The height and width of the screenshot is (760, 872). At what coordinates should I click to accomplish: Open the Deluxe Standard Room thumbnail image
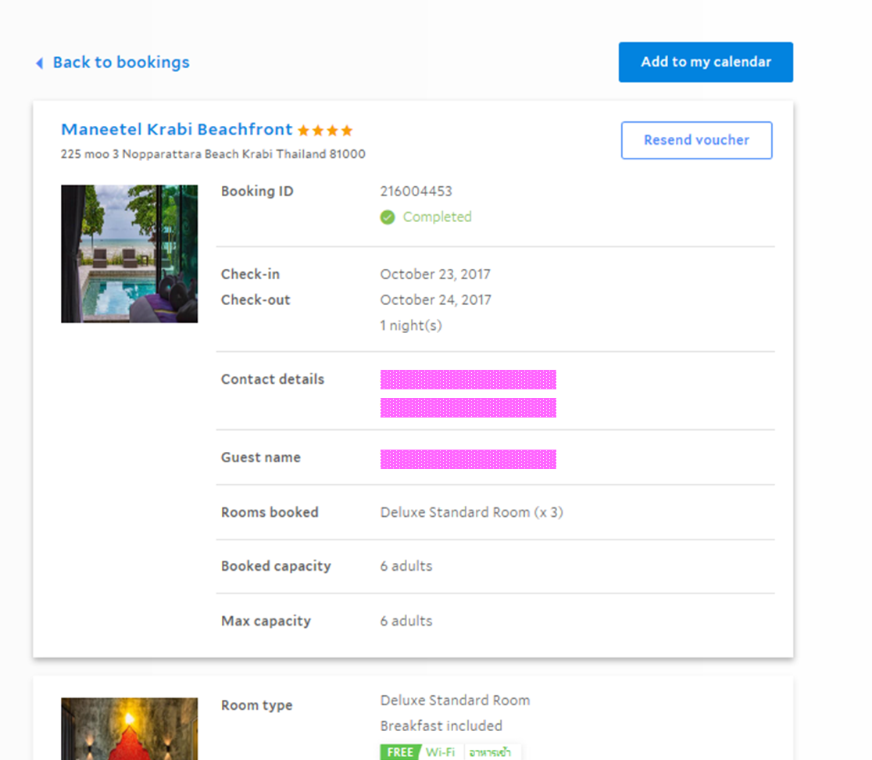[129, 729]
